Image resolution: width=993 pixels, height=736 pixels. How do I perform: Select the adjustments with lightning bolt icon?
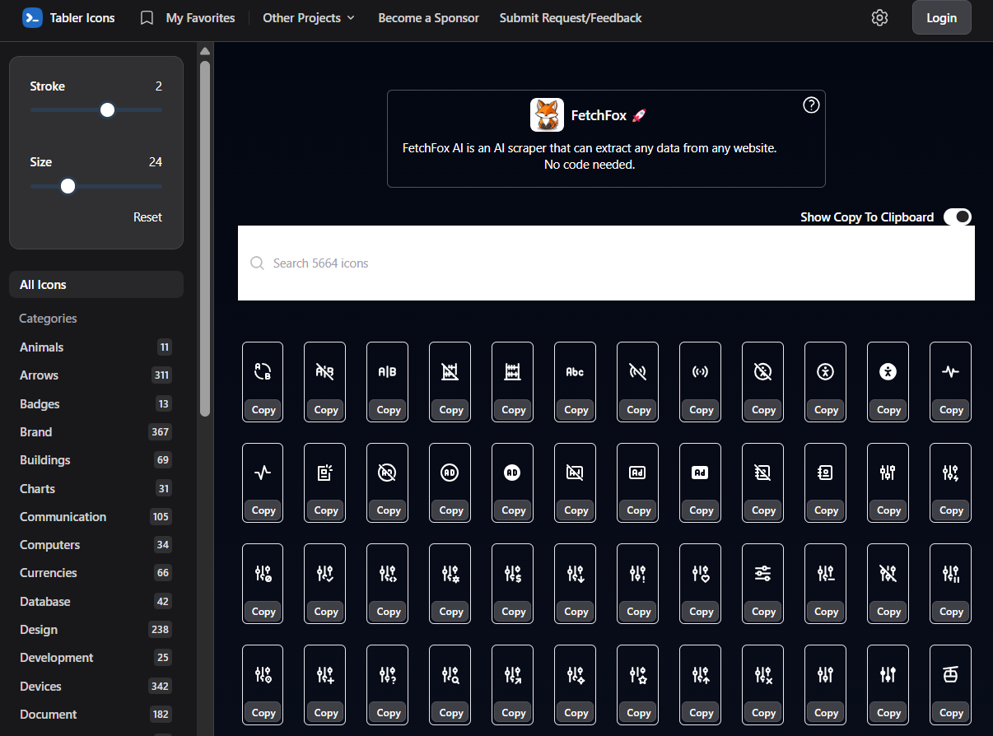coord(951,473)
